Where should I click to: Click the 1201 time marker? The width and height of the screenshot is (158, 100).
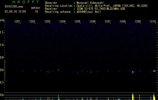tap(17, 21)
